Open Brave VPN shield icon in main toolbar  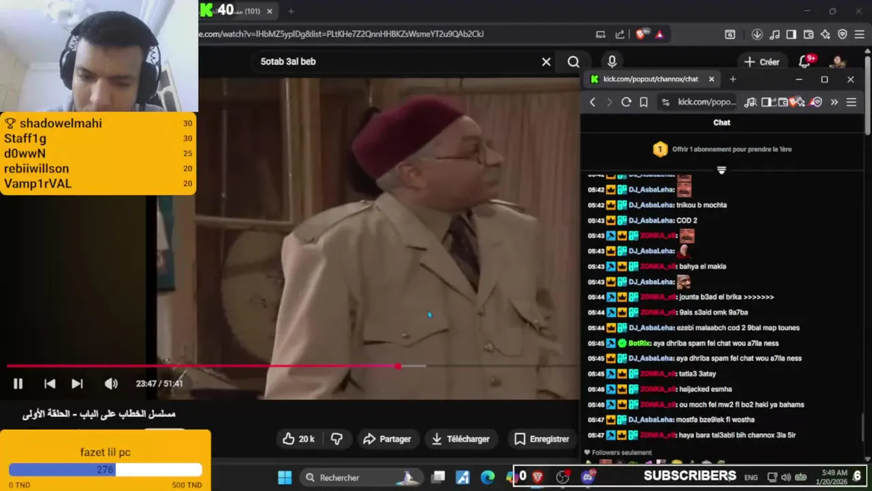coord(843,34)
